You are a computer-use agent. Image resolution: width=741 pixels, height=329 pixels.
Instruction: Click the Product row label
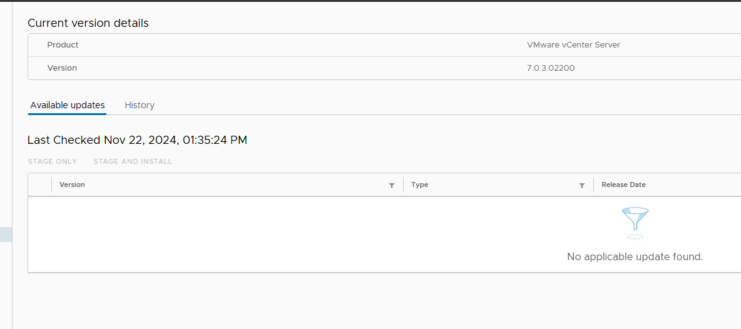pyautogui.click(x=63, y=45)
